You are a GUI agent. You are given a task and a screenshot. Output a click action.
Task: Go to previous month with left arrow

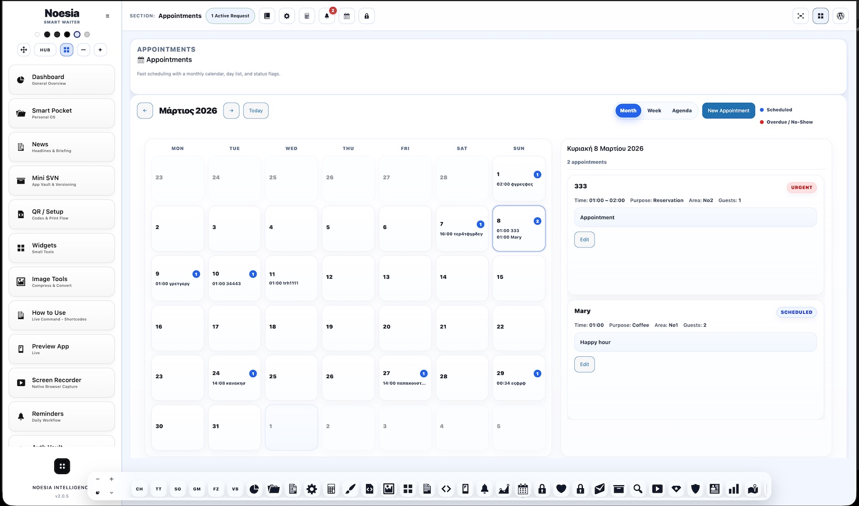(x=145, y=111)
